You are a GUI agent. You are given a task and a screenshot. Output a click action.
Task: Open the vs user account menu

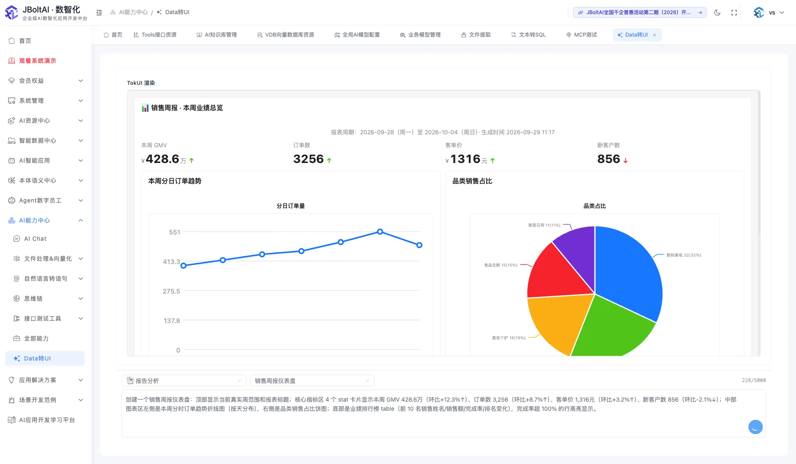[769, 12]
